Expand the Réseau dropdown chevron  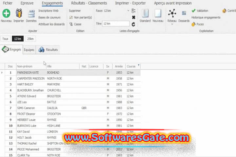[x=172, y=24]
